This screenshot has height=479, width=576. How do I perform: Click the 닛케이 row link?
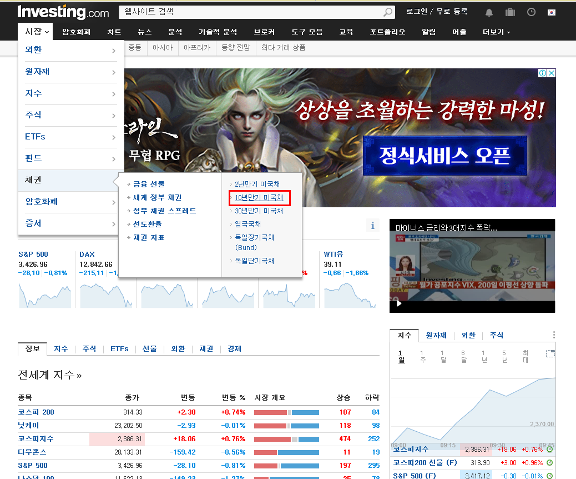tap(28, 426)
